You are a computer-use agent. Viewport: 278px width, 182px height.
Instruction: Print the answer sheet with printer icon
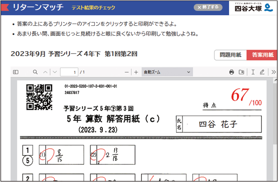coord(232,72)
